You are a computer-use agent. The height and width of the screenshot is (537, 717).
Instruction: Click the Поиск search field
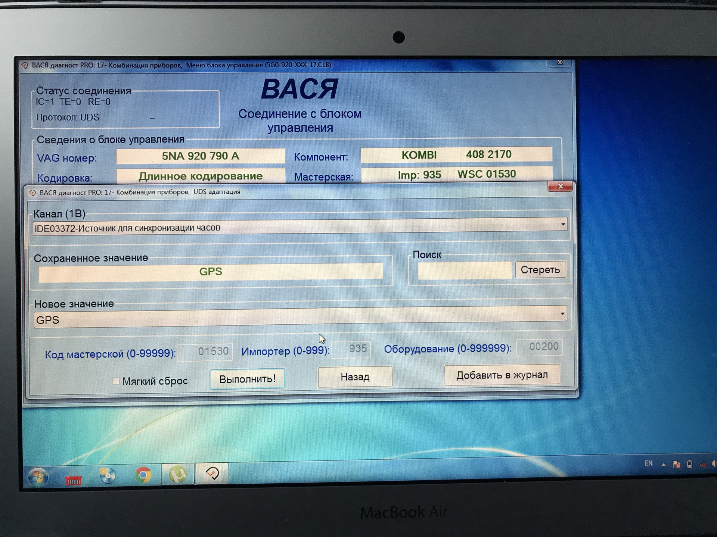[464, 271]
